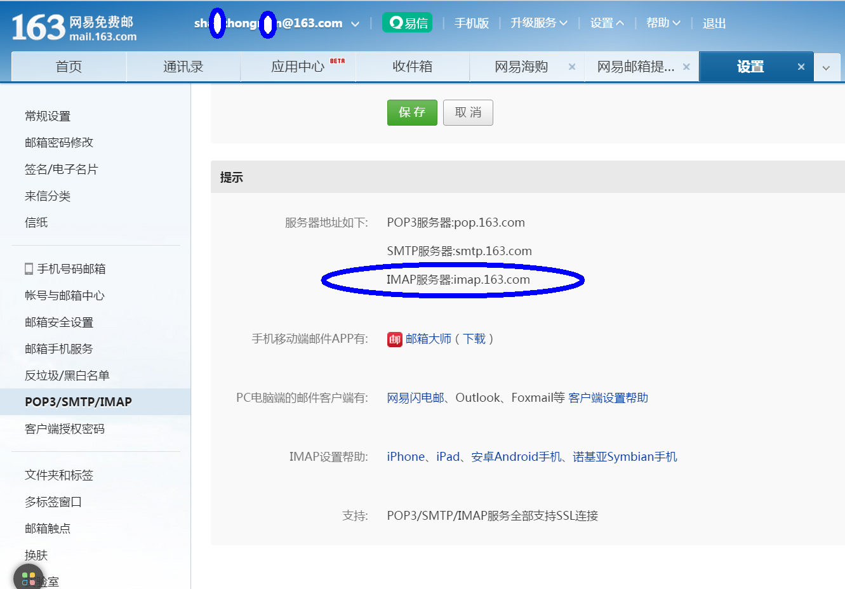Open the 网易闪电邮 link
This screenshot has width=845, height=589.
416,398
